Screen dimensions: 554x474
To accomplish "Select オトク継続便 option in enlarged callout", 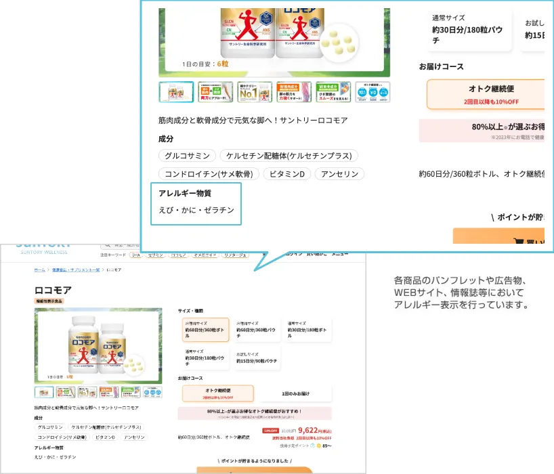I will [486, 94].
